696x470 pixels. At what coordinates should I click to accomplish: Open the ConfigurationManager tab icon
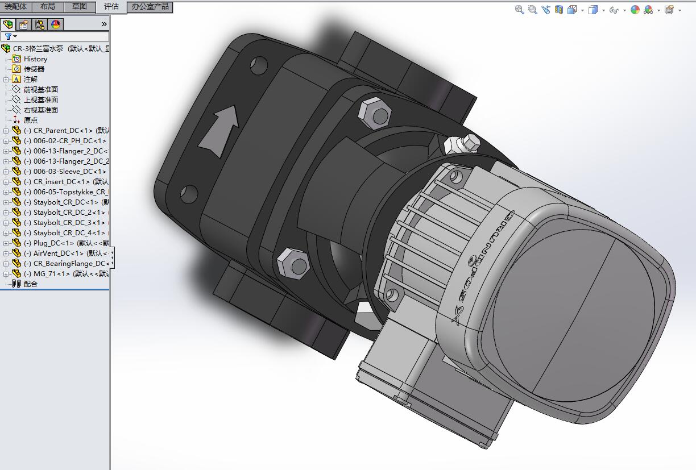click(40, 24)
